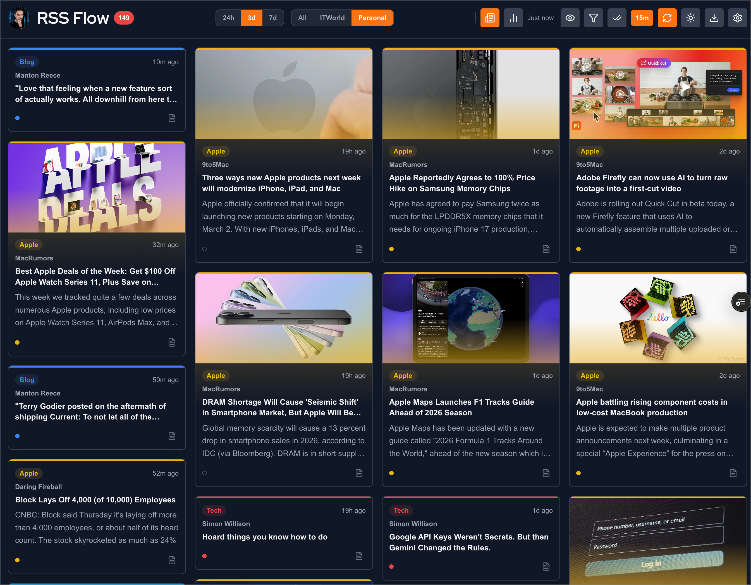This screenshot has width=751, height=585.
Task: Select the 7d time range tab
Action: 273,18
